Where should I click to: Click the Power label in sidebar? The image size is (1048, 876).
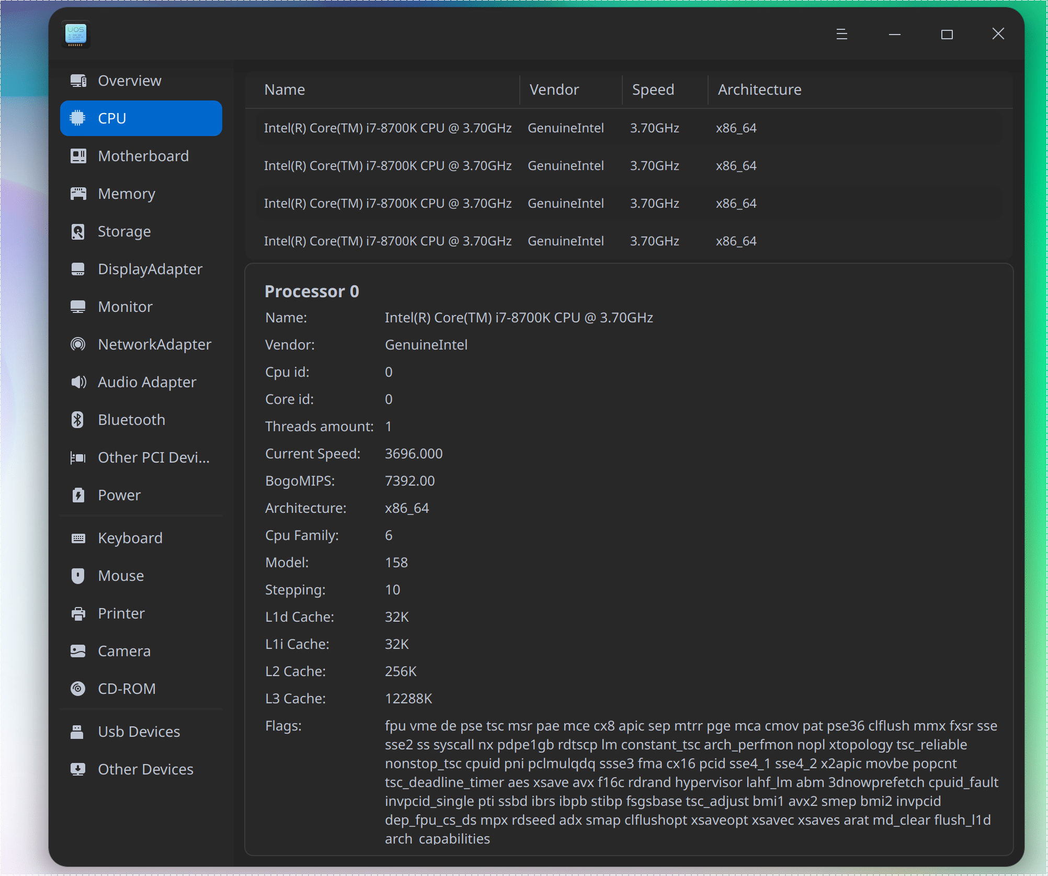(x=119, y=495)
